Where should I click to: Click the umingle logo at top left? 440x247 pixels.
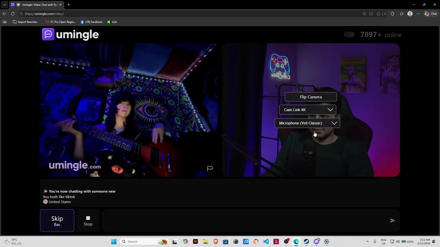(x=70, y=34)
